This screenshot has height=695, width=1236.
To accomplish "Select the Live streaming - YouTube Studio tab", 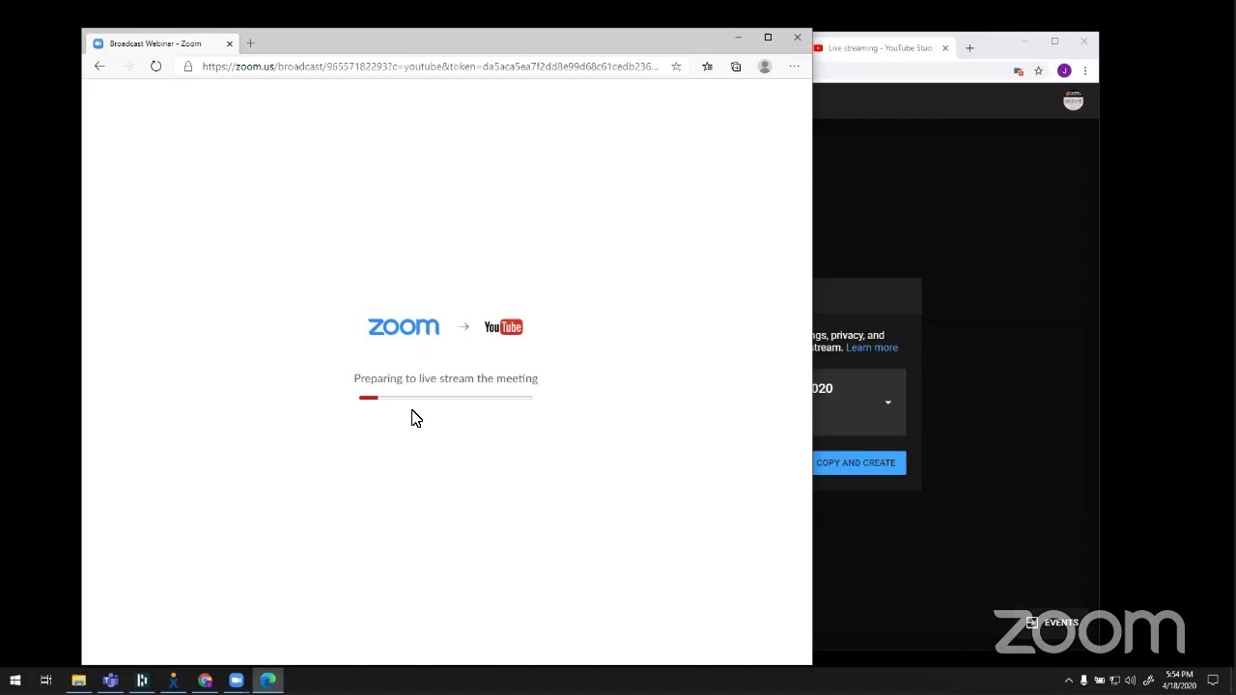I will tap(879, 48).
